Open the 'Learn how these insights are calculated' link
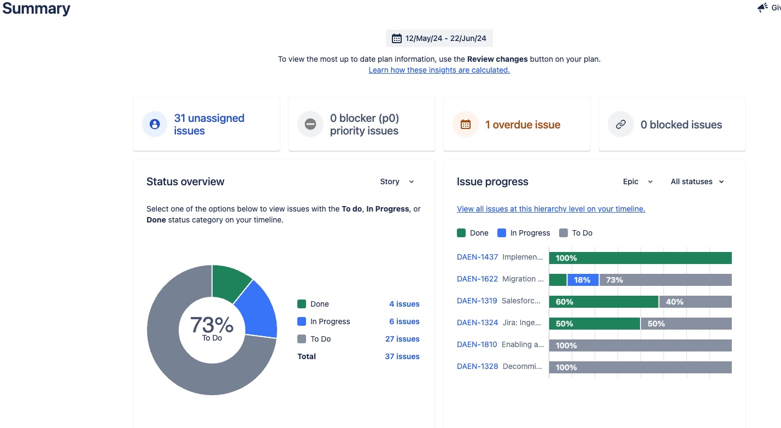 click(439, 70)
